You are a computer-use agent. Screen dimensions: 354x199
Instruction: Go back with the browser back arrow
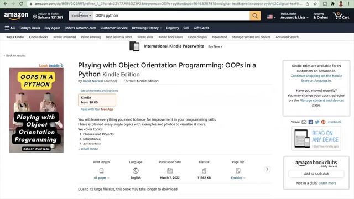[x=6, y=4]
